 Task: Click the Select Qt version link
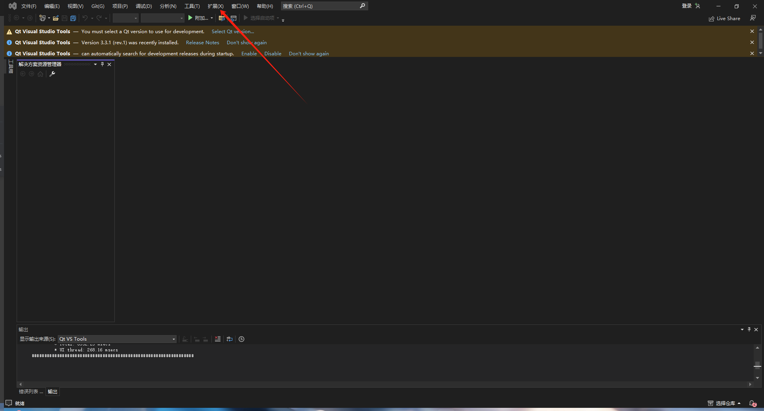(x=233, y=31)
